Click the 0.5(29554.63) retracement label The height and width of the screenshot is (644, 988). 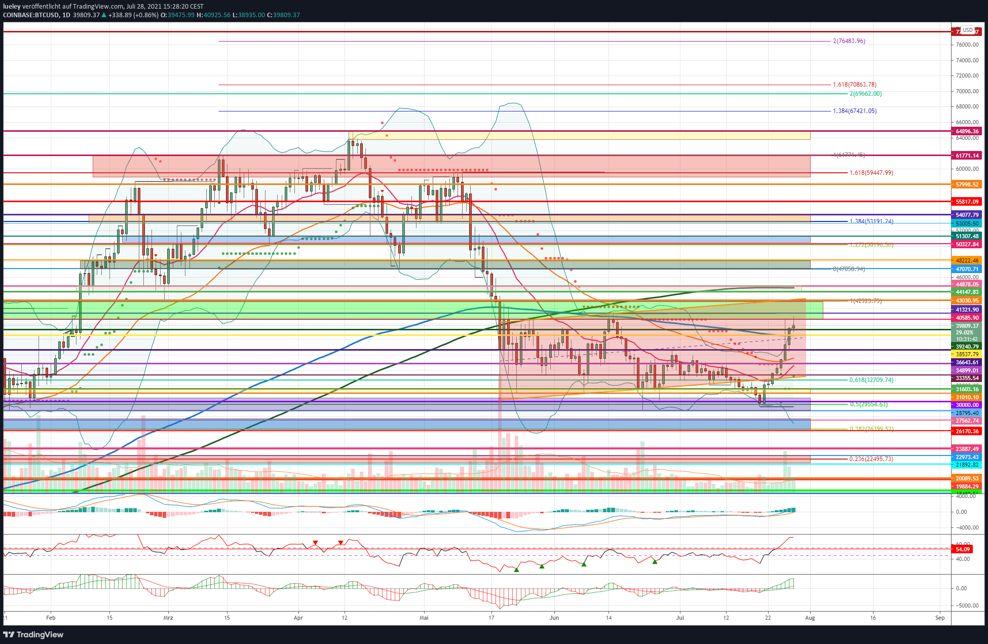(868, 404)
